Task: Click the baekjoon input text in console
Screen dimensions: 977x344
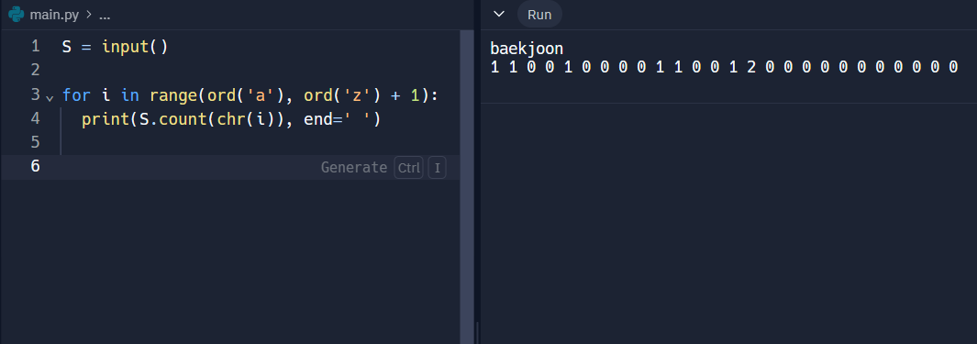Action: (527, 49)
